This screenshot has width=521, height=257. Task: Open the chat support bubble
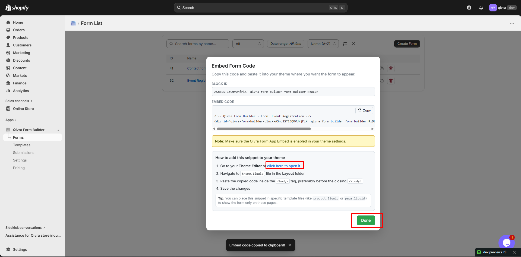coord(506,242)
